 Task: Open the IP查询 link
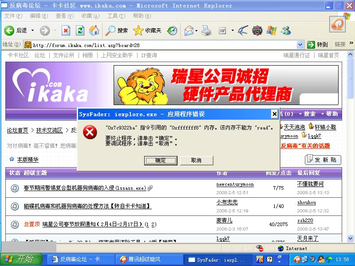click(149, 55)
